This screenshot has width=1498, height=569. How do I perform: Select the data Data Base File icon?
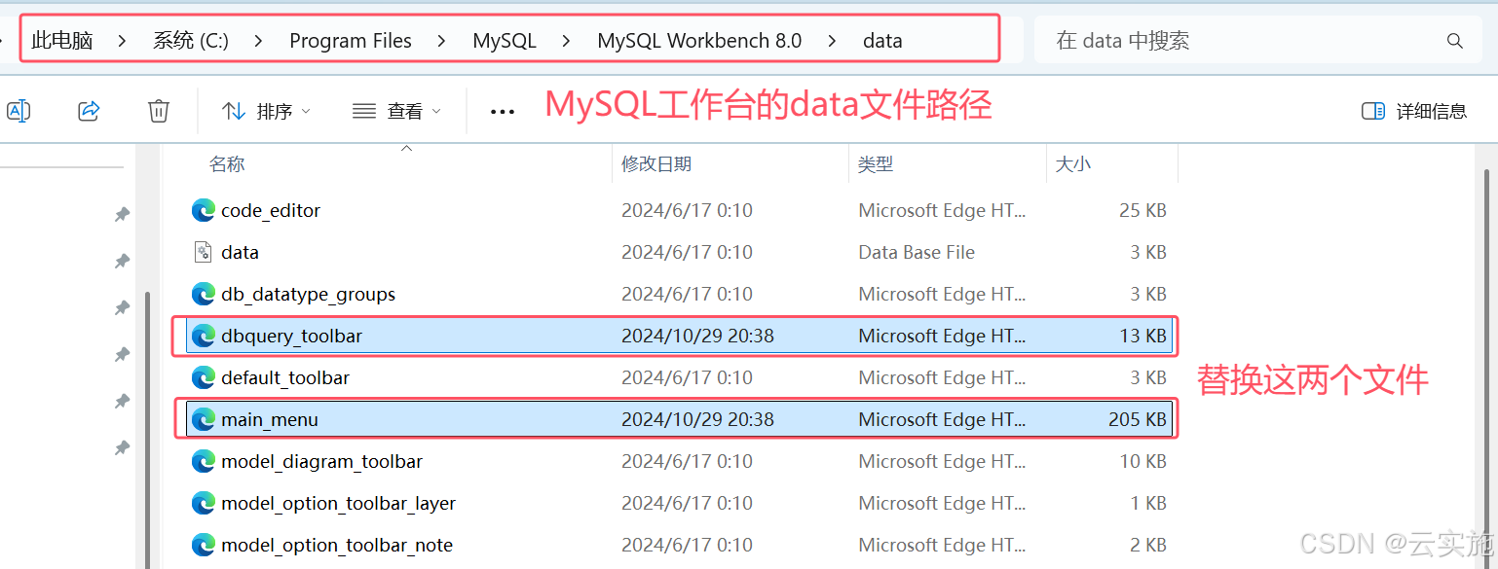203,252
